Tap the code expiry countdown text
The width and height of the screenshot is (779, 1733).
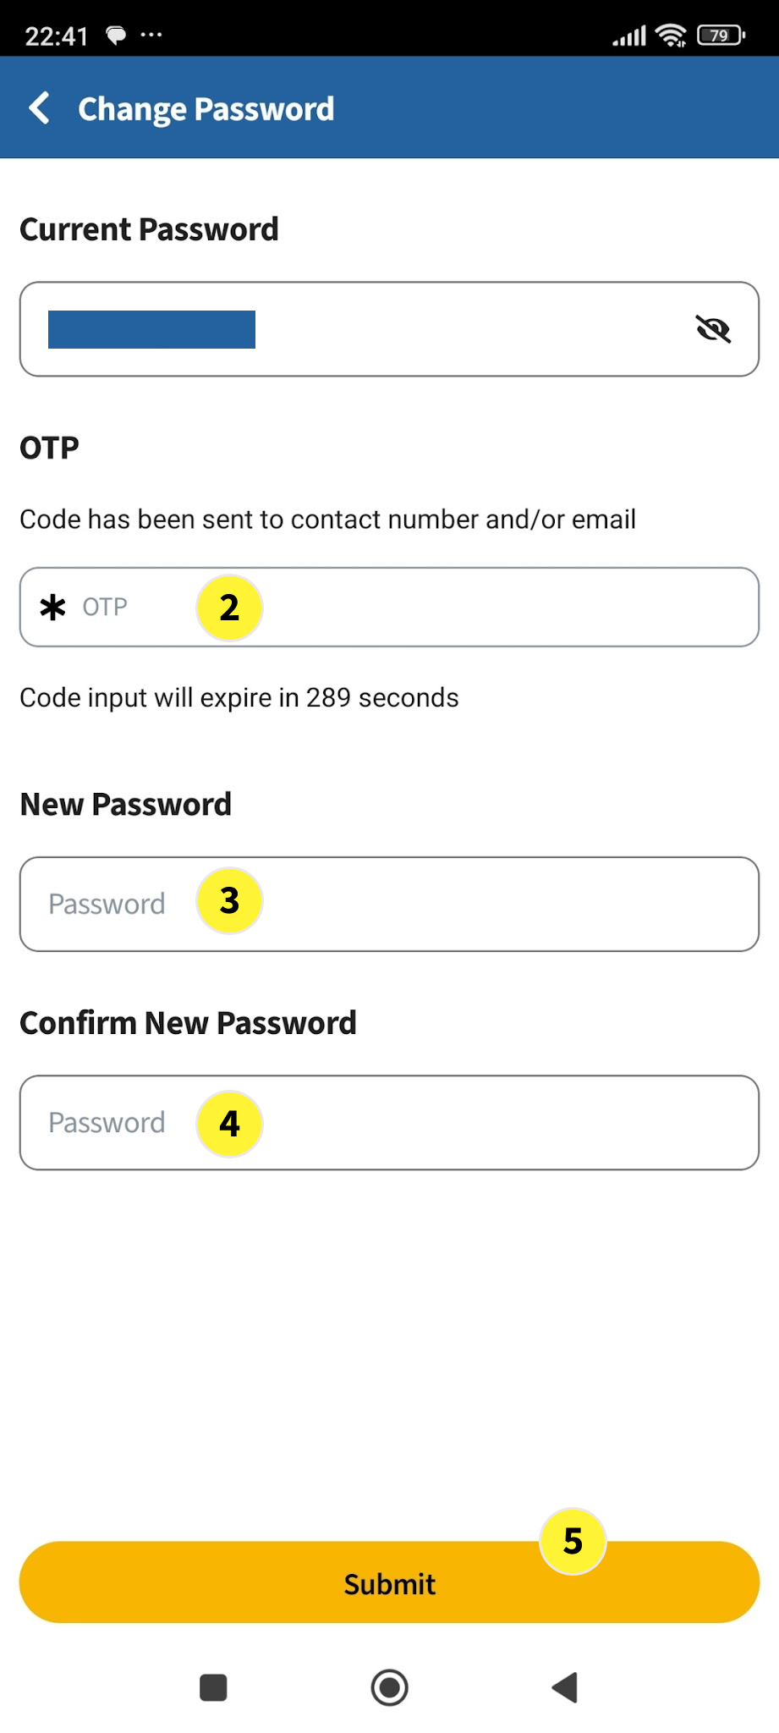[239, 698]
